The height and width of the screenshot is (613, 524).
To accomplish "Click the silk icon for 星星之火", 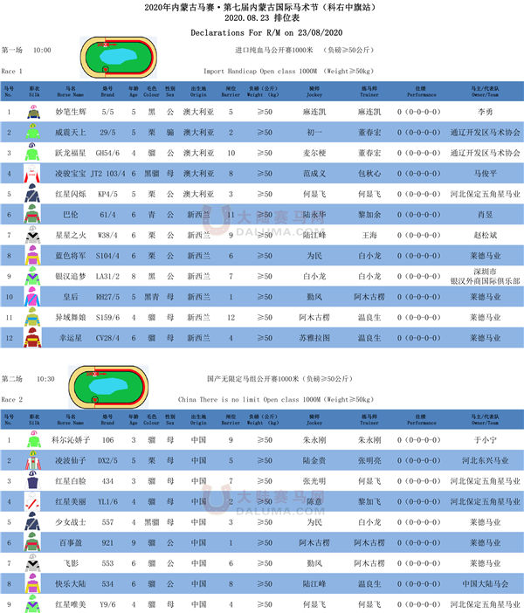I will (34, 235).
